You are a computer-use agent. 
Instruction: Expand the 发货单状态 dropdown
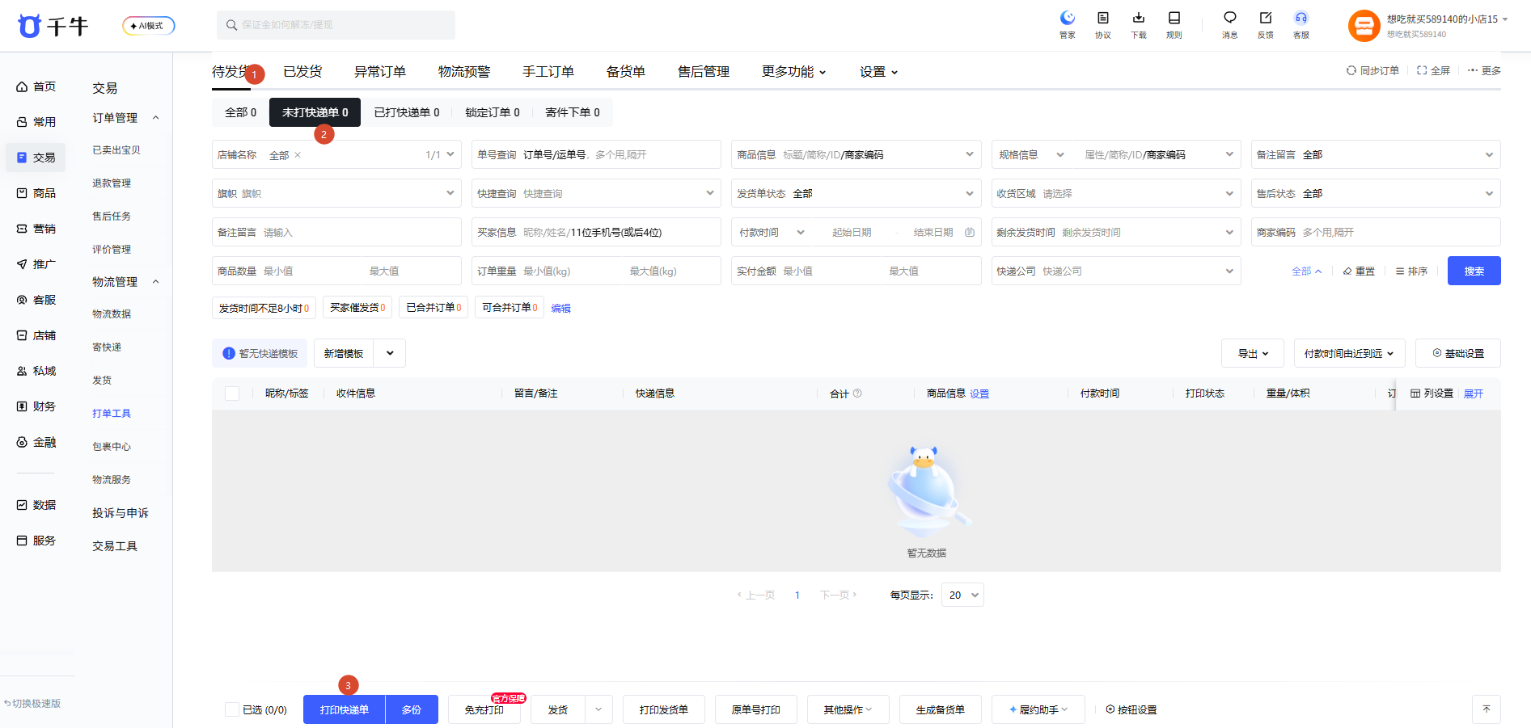(856, 193)
